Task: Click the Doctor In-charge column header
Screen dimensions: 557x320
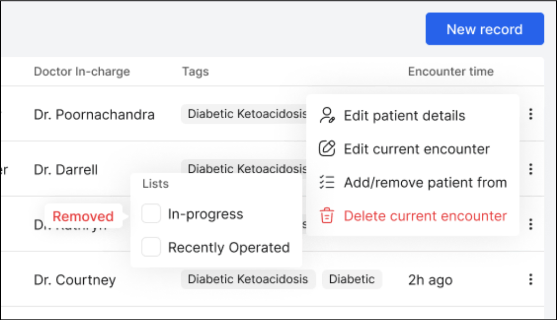Action: pyautogui.click(x=82, y=72)
